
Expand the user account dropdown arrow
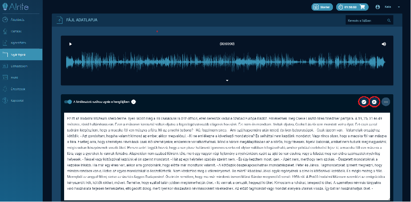[399, 7]
